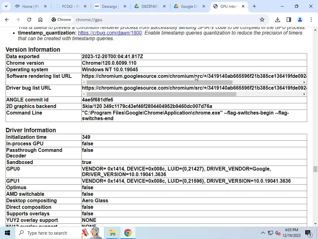Click the Software rendering list URL scrollbar thumb
The image size is (318, 239).
pos(159,82)
